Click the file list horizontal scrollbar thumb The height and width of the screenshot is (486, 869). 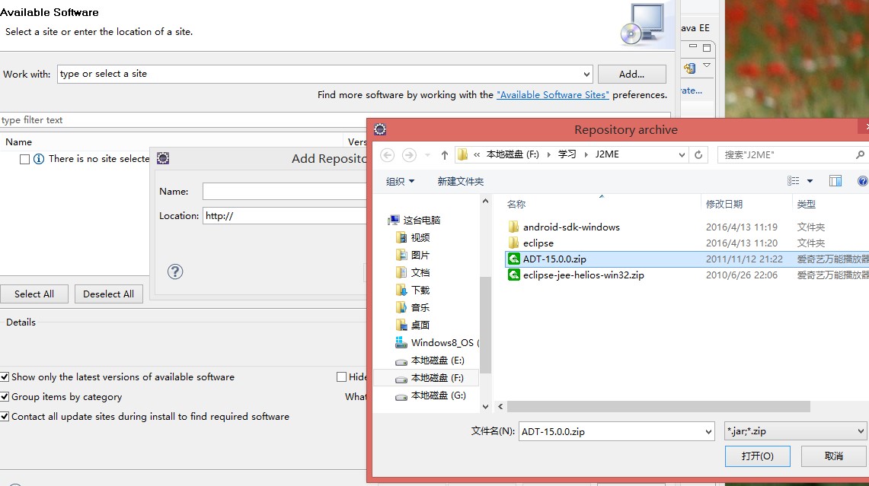[x=658, y=407]
